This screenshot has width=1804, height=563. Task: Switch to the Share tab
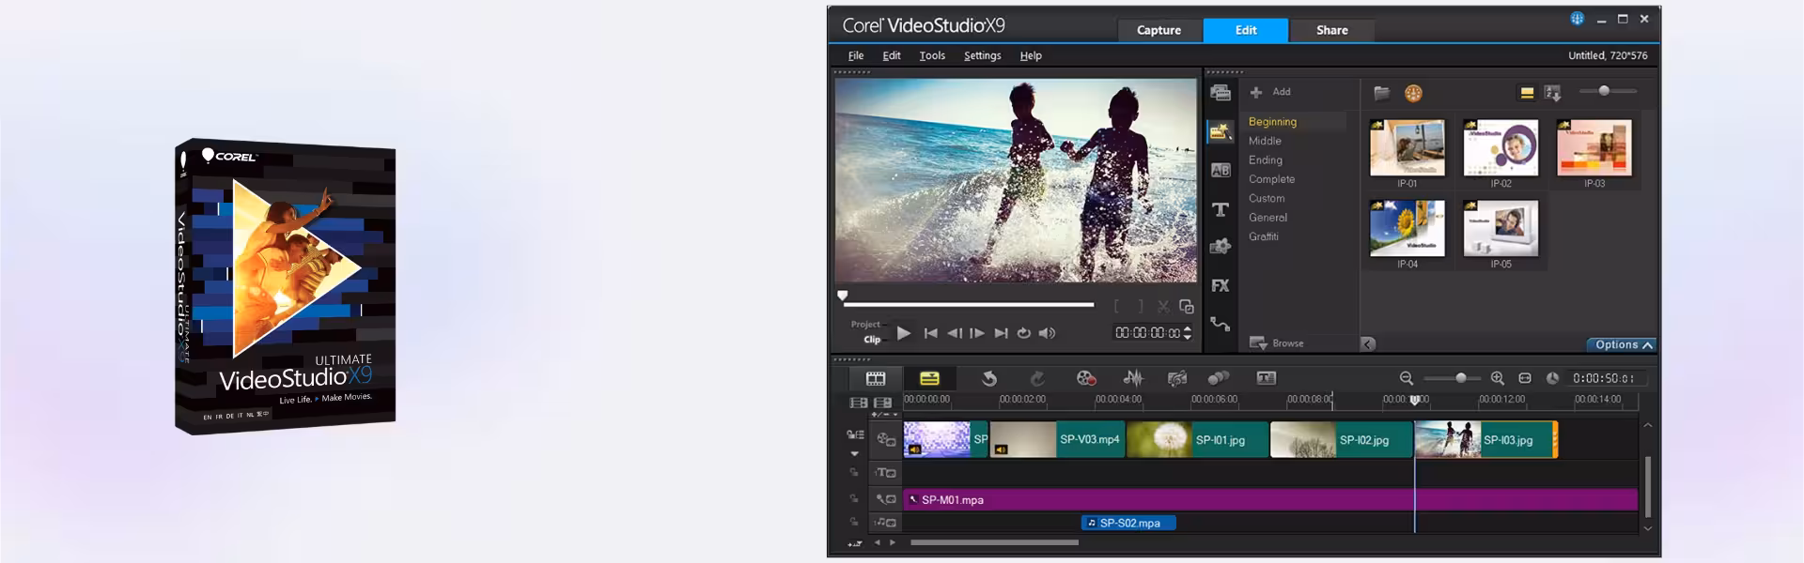pos(1331,30)
